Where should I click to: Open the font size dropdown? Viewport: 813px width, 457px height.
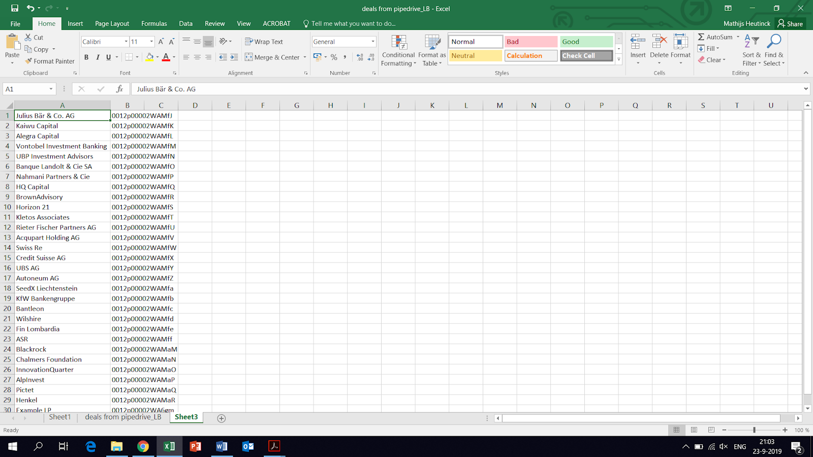[x=151, y=42]
